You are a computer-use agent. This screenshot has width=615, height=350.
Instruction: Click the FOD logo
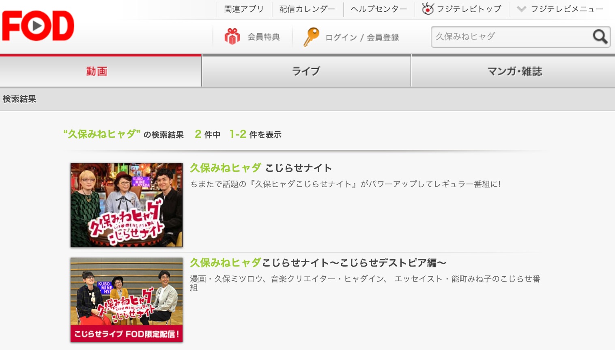click(x=38, y=26)
